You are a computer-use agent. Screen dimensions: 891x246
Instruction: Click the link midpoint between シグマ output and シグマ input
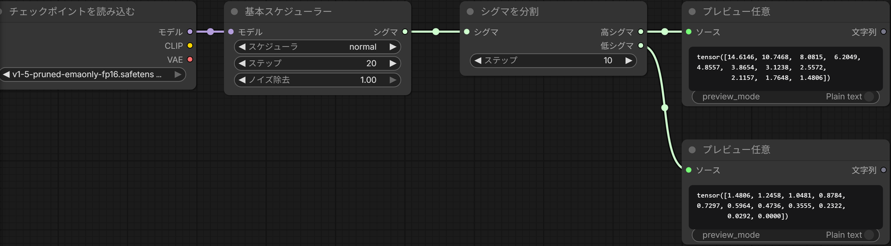point(436,32)
